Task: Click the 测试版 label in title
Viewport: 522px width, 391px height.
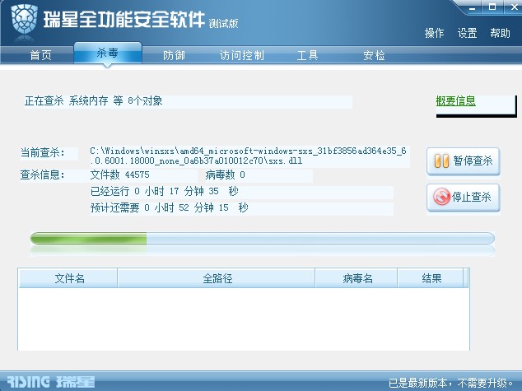Action: tap(223, 23)
